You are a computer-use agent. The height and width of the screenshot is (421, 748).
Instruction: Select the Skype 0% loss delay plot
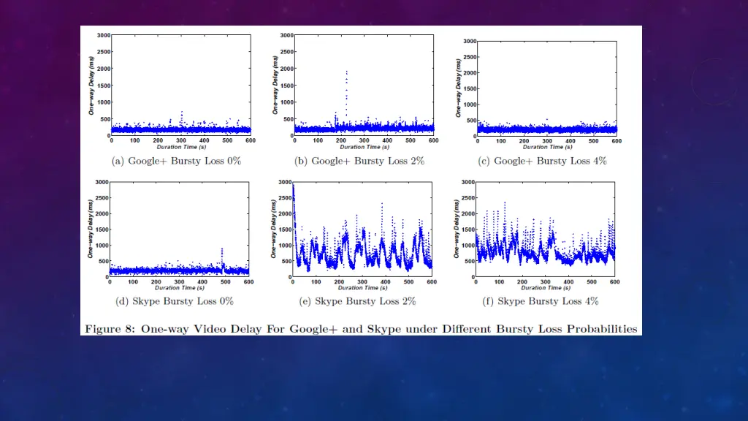180,229
